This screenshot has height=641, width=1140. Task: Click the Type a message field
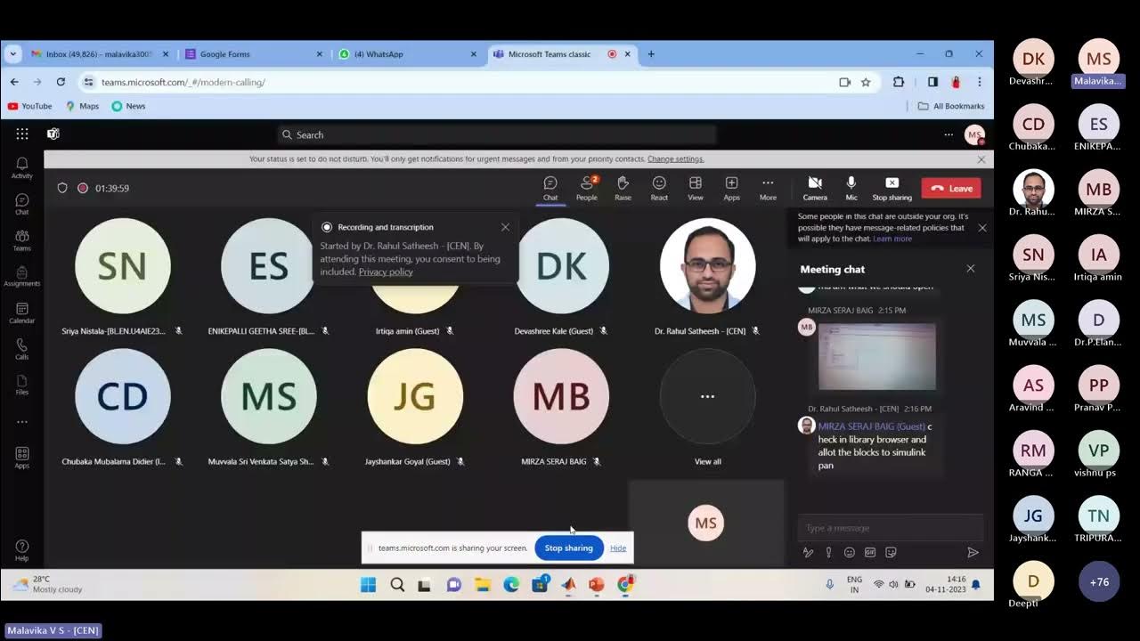891,528
